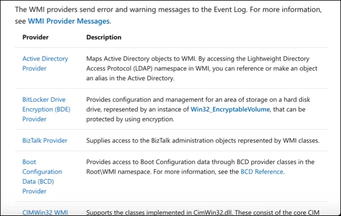Click the "(LDAP)" text in description

coord(142,68)
